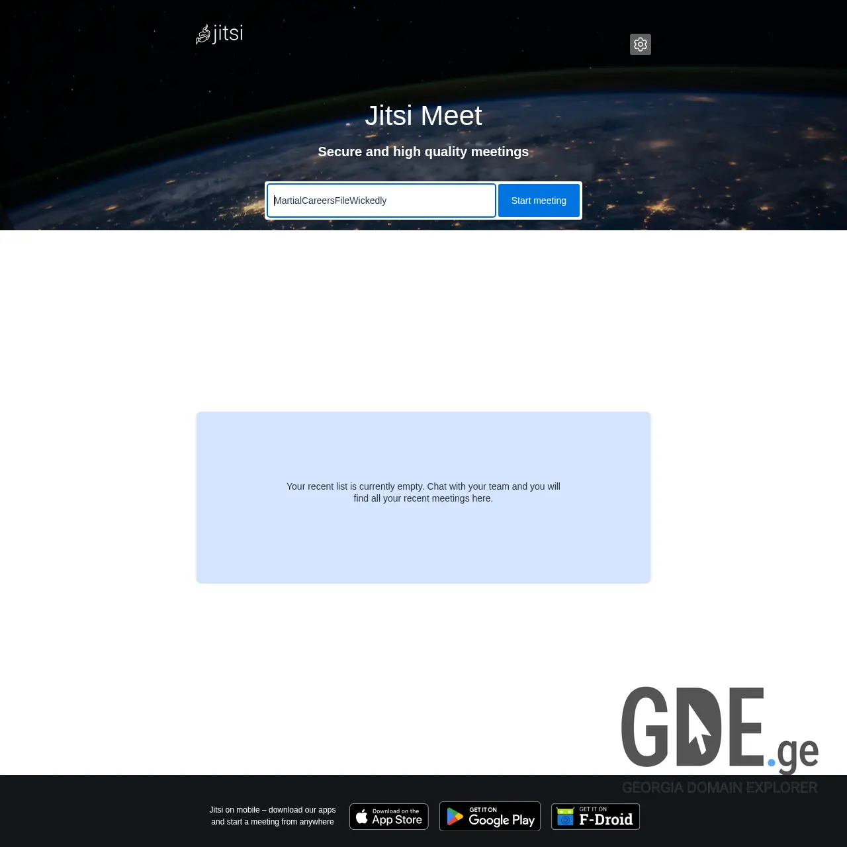Image resolution: width=847 pixels, height=847 pixels.
Task: Click the Jitsi logo in the header
Action: point(219,34)
